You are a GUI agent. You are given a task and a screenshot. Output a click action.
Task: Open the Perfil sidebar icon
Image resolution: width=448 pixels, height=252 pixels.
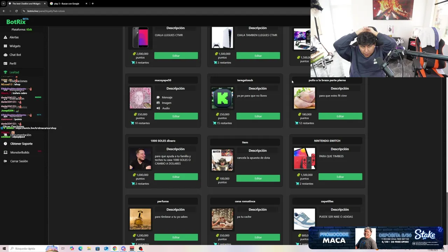[x=5, y=63]
